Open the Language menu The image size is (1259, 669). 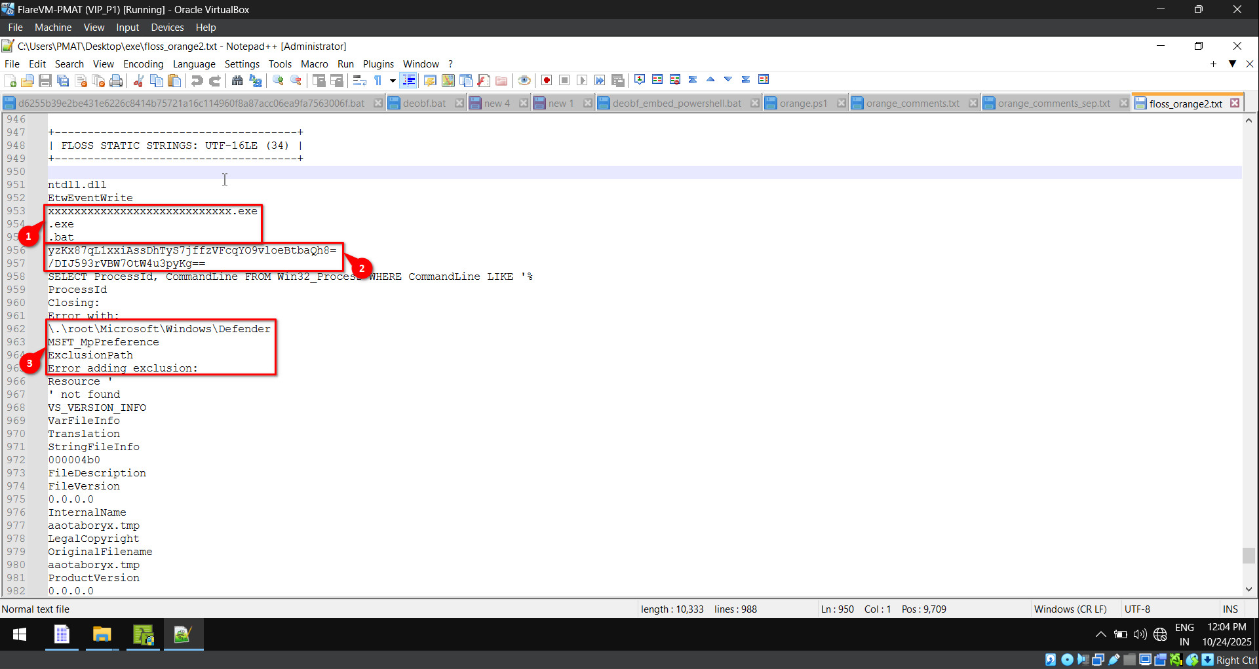point(194,64)
